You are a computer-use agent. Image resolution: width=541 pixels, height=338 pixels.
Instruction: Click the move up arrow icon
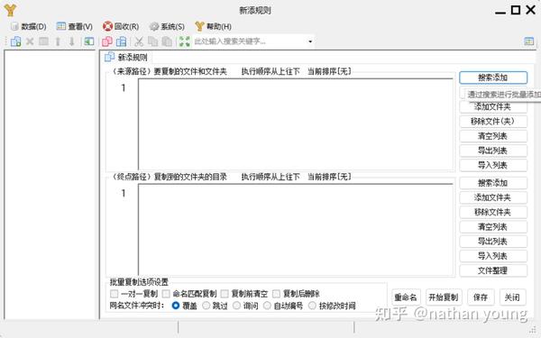[x=58, y=41]
